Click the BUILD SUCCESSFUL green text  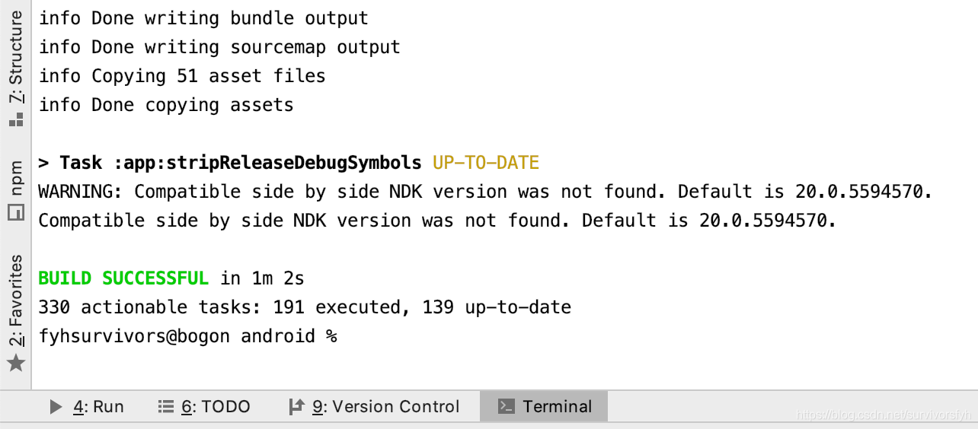[123, 278]
